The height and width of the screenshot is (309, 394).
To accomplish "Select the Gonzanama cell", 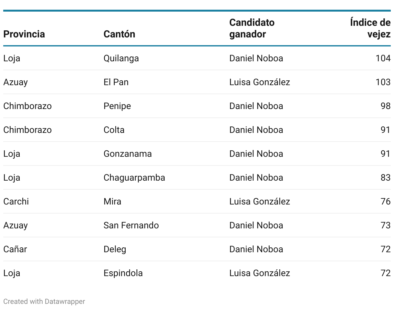I will tap(128, 154).
